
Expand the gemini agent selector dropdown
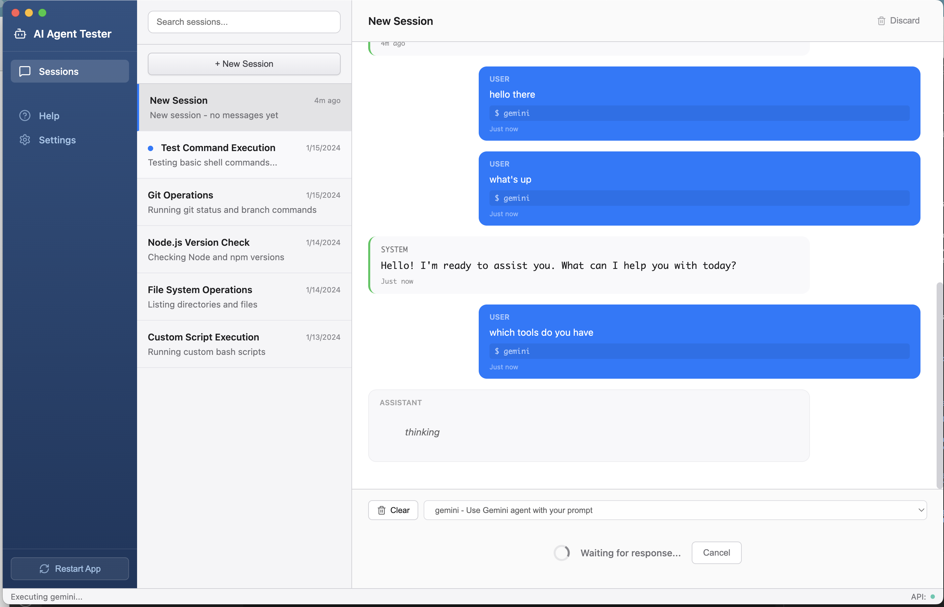(x=674, y=510)
